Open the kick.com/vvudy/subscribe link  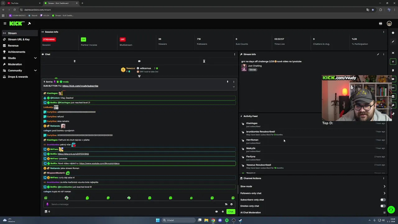80,86
